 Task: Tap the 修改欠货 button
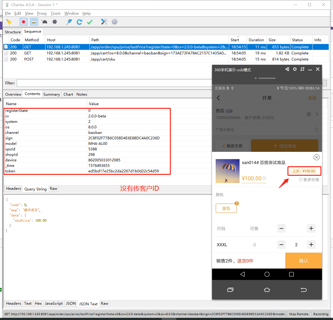(232, 146)
